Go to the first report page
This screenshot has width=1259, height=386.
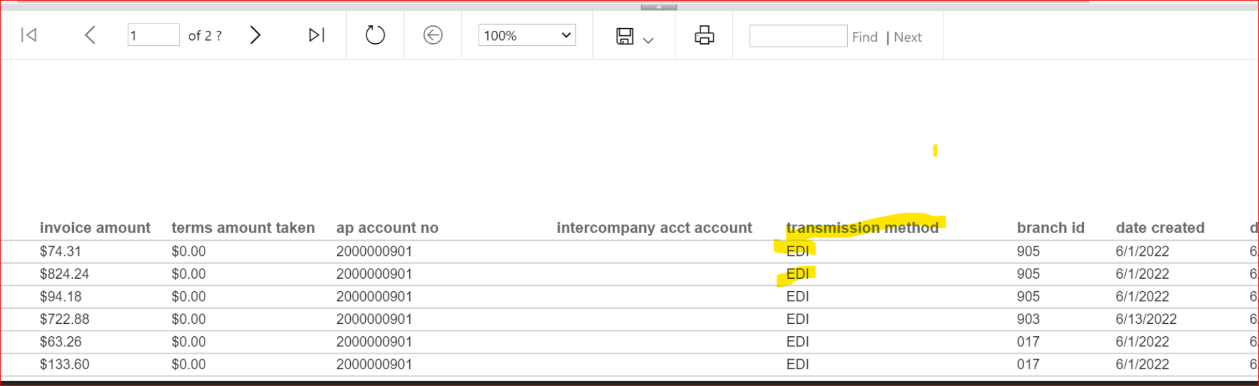(x=29, y=35)
